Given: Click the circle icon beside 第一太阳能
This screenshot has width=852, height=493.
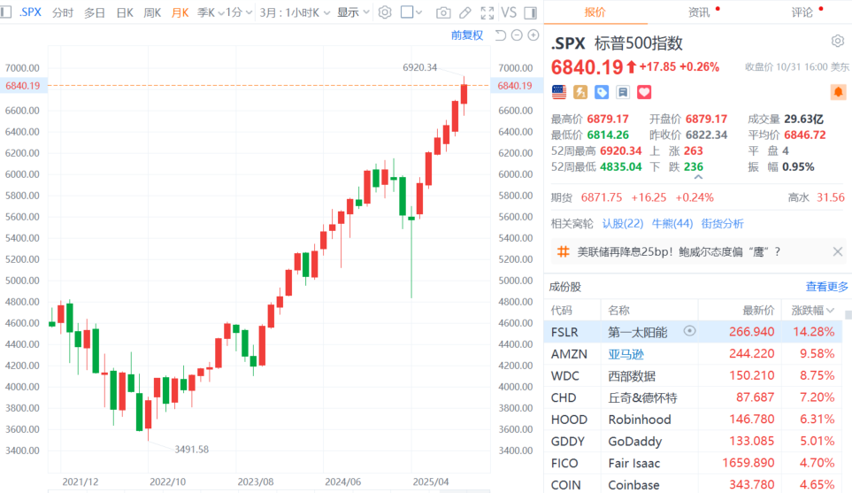Looking at the screenshot, I should click(x=689, y=331).
